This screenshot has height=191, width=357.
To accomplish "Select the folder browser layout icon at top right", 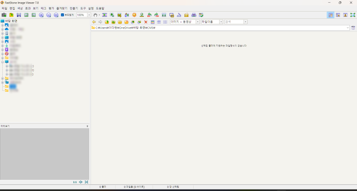I will (331, 15).
